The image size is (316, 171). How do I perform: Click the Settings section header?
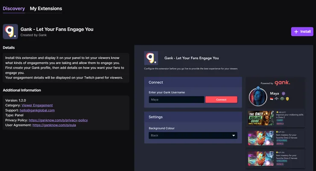pyautogui.click(x=193, y=117)
